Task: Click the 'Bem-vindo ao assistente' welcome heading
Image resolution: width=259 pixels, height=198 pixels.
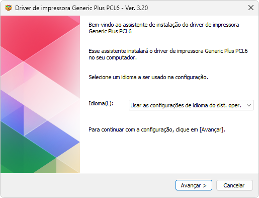Action: click(x=164, y=28)
